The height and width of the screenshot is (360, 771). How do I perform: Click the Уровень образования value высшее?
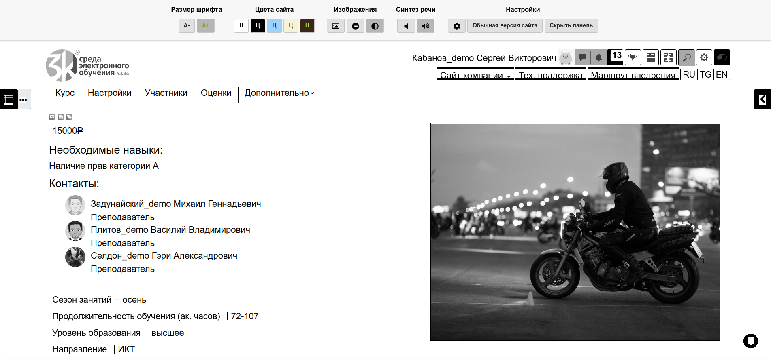coord(168,333)
